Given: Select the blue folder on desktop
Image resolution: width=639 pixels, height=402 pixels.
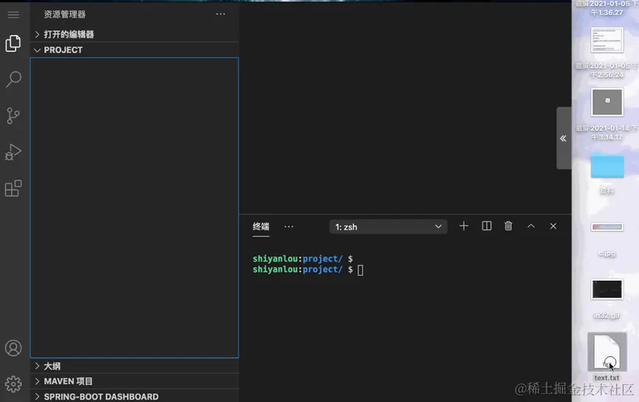Looking at the screenshot, I should (607, 166).
